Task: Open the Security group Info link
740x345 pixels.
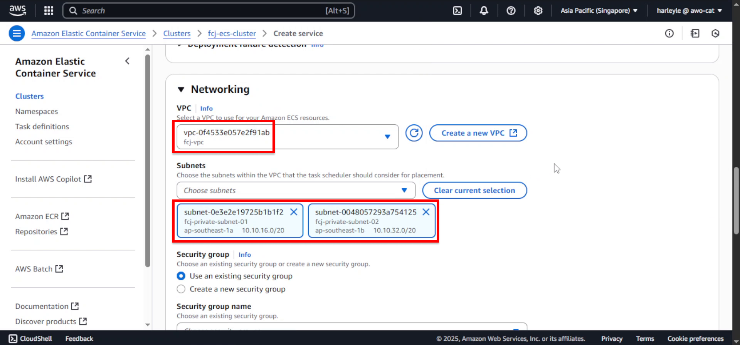Action: pyautogui.click(x=244, y=255)
